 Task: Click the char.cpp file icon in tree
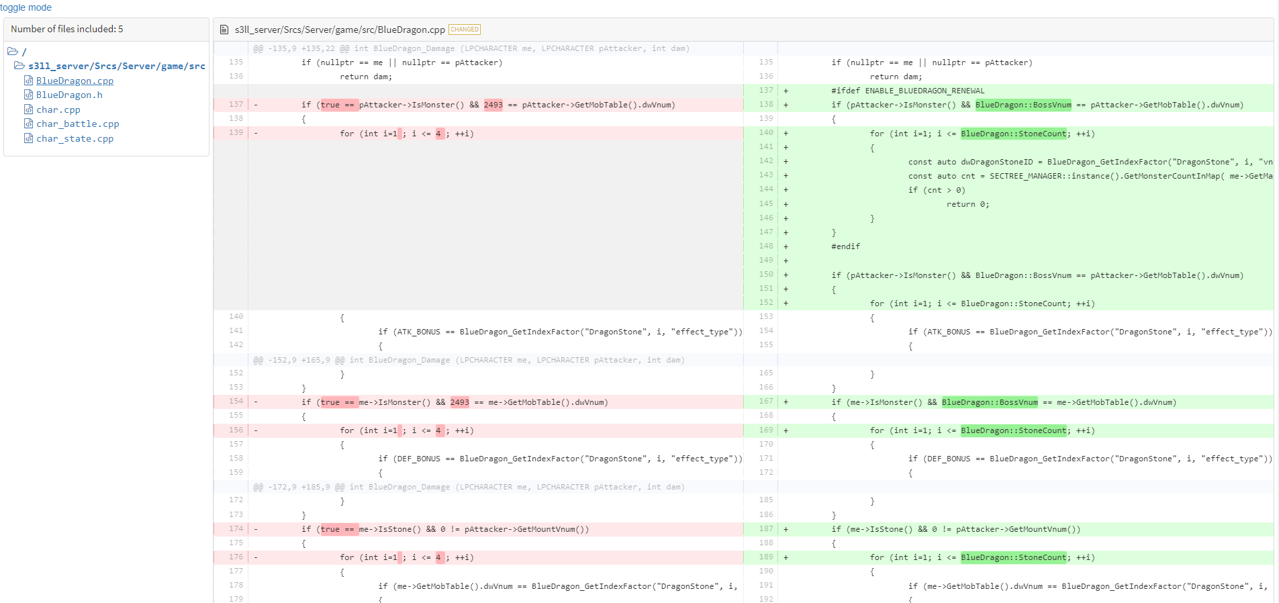pyautogui.click(x=29, y=109)
